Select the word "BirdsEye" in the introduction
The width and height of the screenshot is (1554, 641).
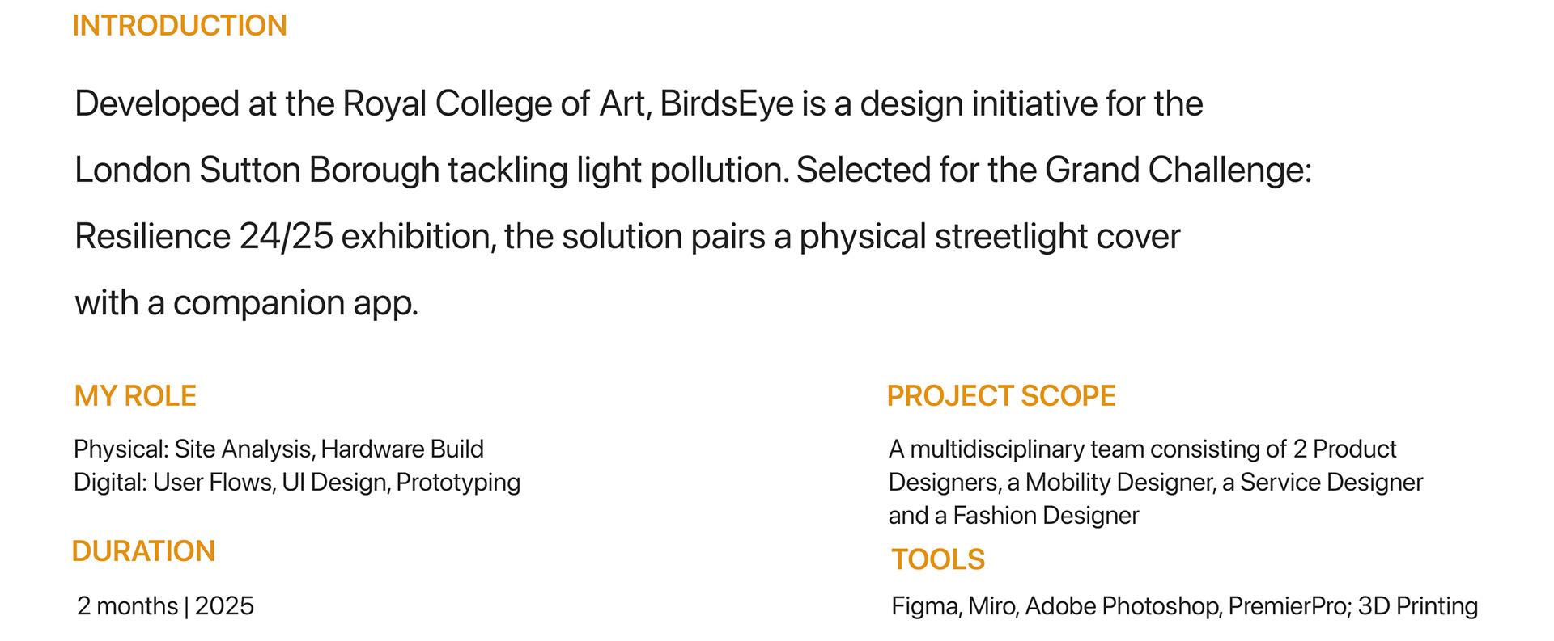726,104
